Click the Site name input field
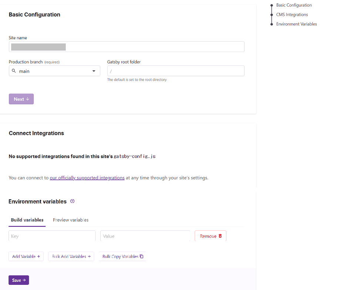 pyautogui.click(x=127, y=47)
